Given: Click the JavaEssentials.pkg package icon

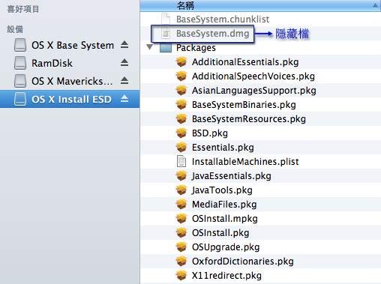Looking at the screenshot, I should click(181, 175).
